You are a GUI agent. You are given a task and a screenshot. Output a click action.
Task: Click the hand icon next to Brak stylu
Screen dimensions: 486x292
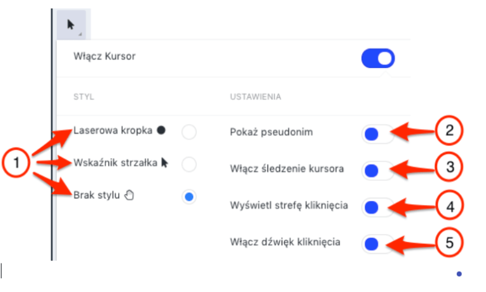click(x=129, y=195)
